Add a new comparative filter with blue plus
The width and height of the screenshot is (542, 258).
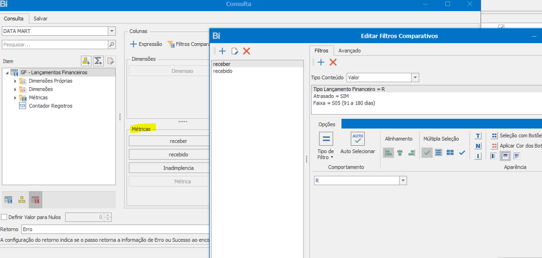pos(222,52)
